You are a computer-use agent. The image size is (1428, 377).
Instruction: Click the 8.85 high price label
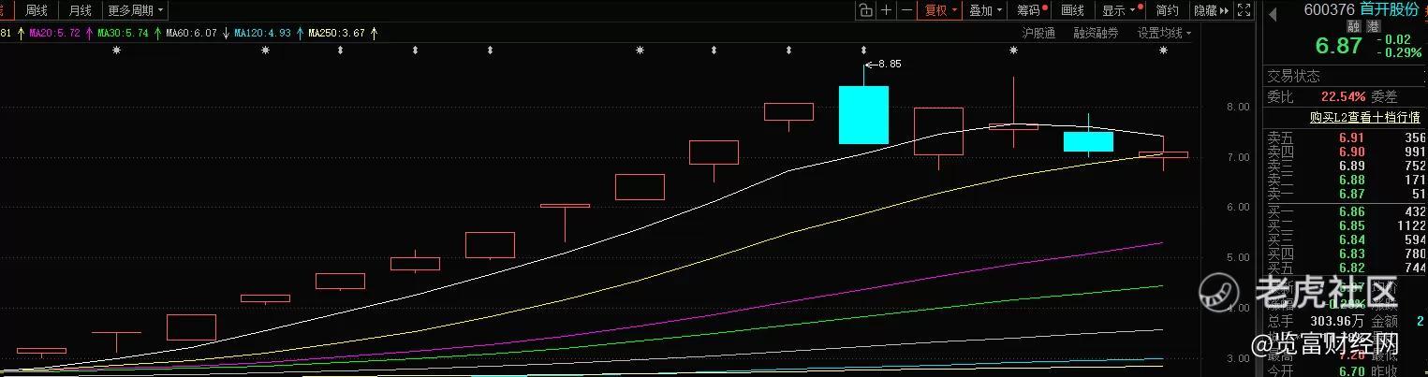(891, 65)
